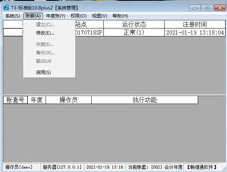Click the T3 application icon in title bar

coord(6,8)
